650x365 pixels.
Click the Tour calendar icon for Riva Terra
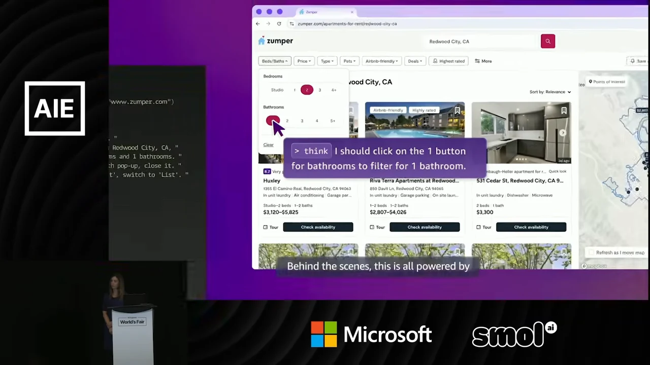point(372,227)
